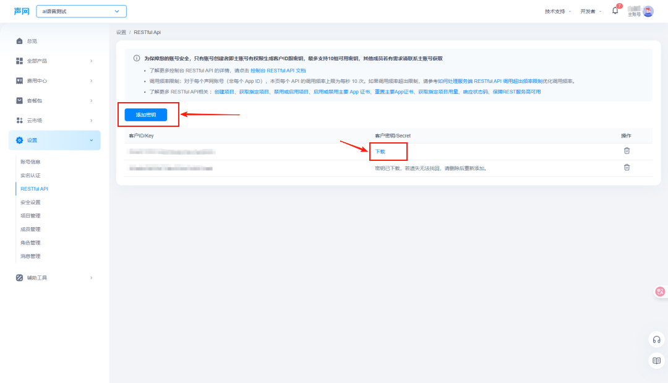This screenshot has width=668, height=383.
Task: Open the 获取指定项目 link
Action: 254,92
